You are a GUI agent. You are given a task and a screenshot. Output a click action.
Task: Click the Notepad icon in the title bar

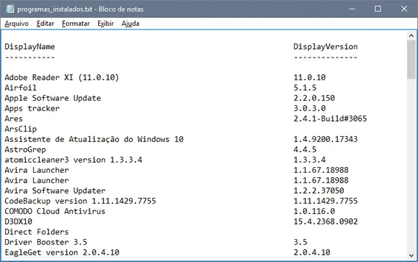click(10, 9)
